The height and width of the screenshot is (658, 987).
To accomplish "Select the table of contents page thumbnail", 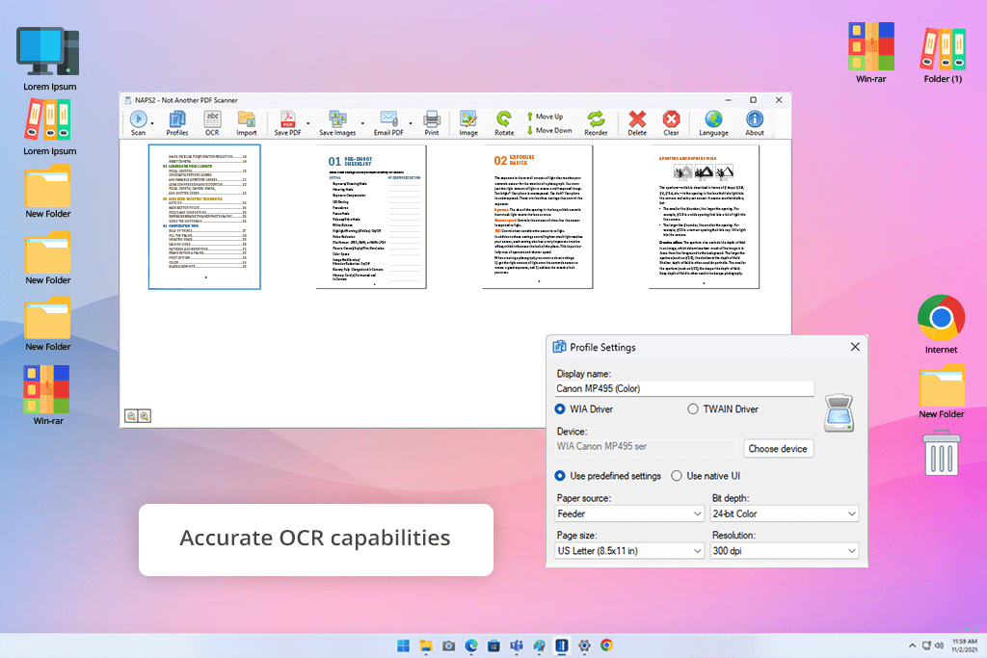I will pyautogui.click(x=204, y=217).
